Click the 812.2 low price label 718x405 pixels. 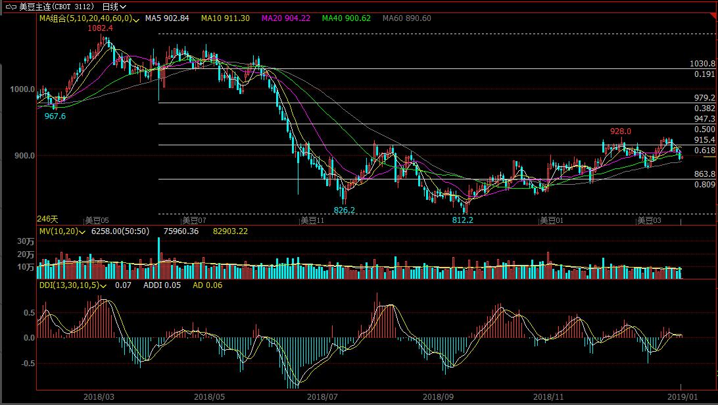coord(463,220)
